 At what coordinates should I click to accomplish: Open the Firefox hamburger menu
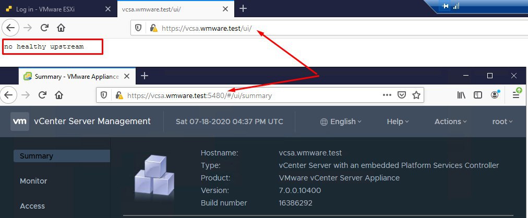point(516,94)
